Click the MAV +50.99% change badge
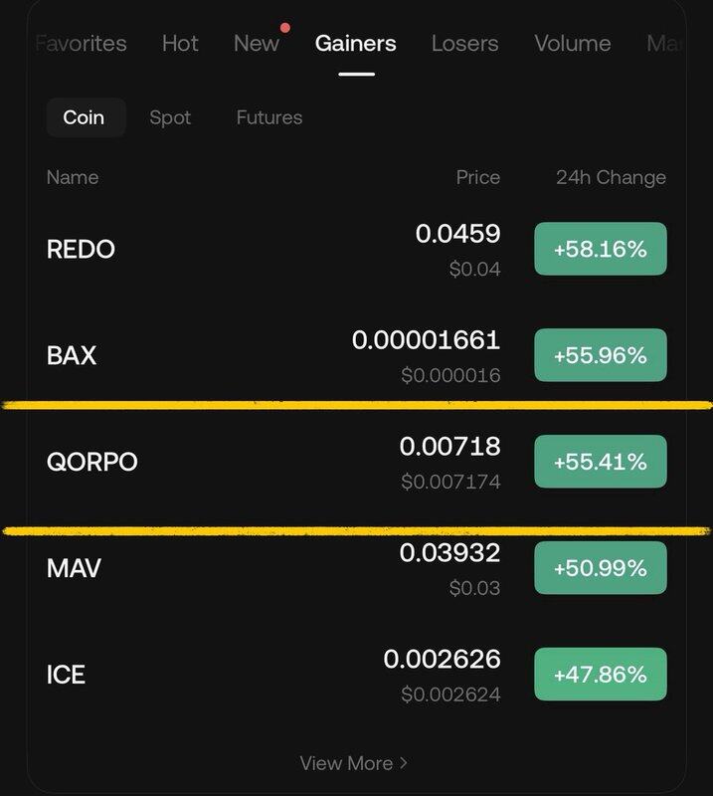 pyautogui.click(x=600, y=568)
